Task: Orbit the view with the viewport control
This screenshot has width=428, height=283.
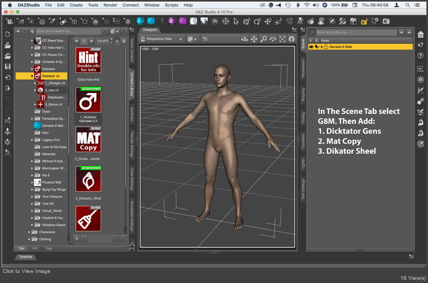Action: point(245,39)
